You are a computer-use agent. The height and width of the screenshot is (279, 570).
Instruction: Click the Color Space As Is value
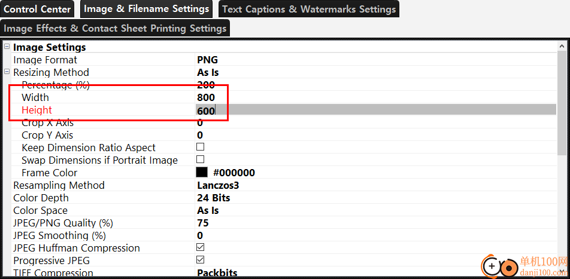point(208,210)
